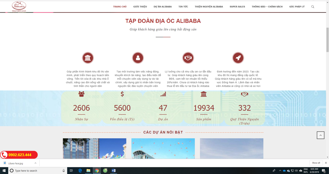
Task: Expand options for Libara Face.jpg download
Action: (35, 163)
